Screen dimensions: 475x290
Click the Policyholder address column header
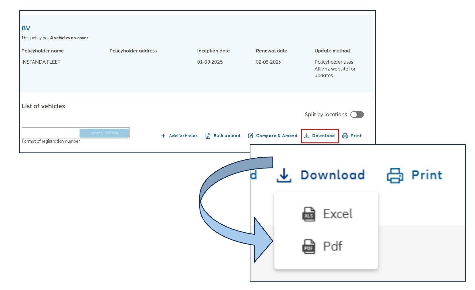click(133, 51)
